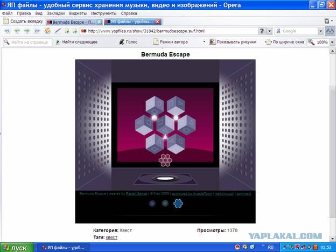Viewport: 336px width, 252px height.
Task: Click Создать вкладку new tab button
Action: [23, 22]
